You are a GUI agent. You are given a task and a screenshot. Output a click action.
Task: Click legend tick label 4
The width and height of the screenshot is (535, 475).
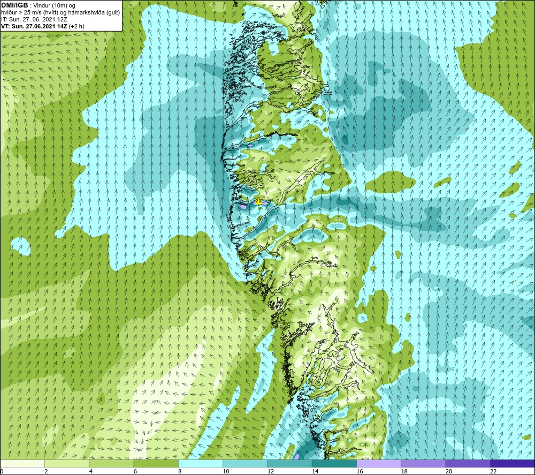point(91,471)
